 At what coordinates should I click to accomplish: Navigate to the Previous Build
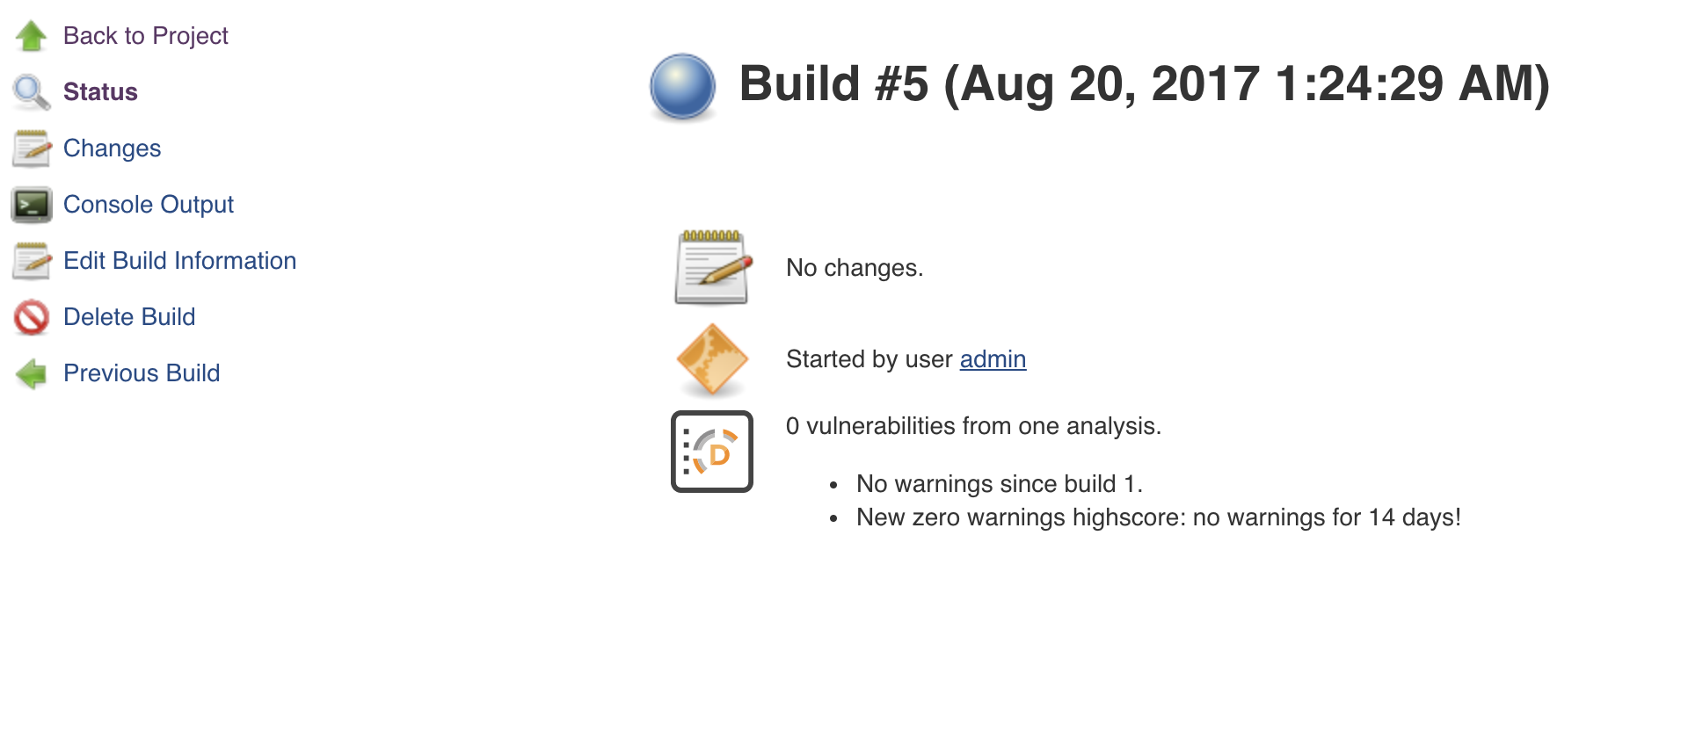click(142, 372)
